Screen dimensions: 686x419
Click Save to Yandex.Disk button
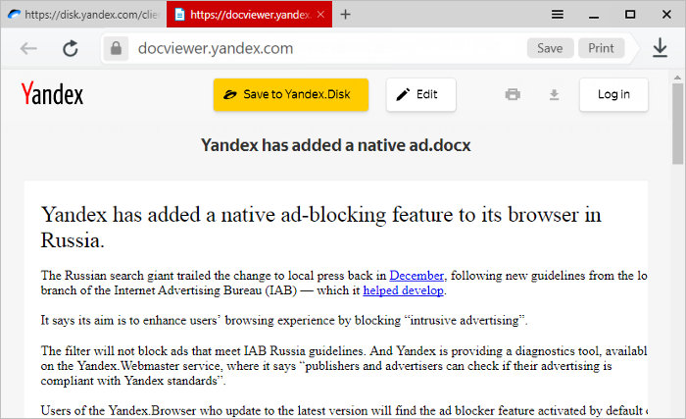(291, 94)
